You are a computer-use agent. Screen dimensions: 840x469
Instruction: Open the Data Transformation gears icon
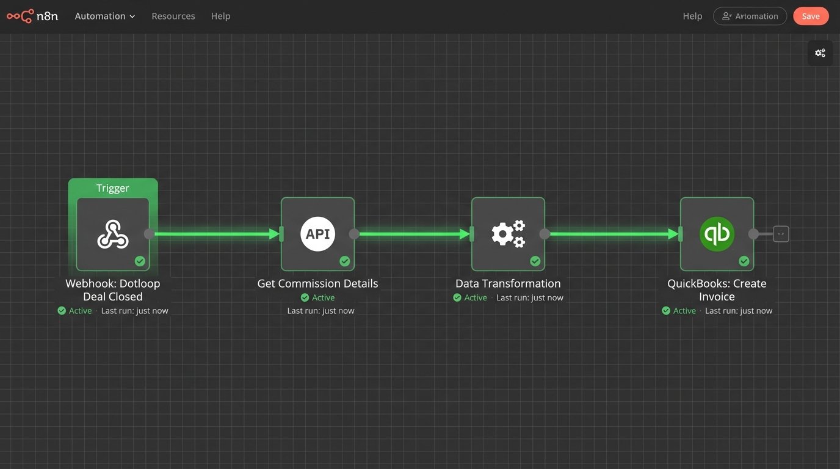(x=508, y=233)
